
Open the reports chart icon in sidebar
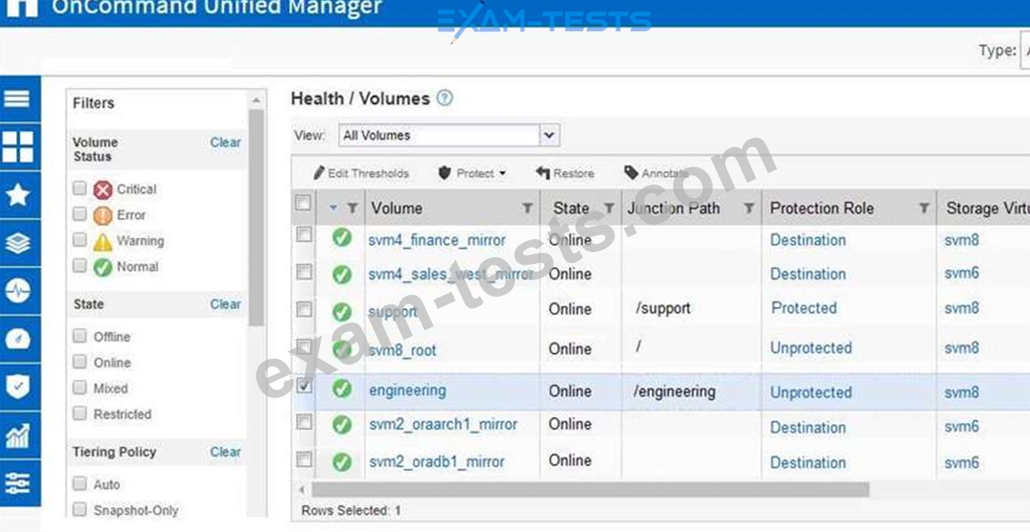click(x=19, y=436)
